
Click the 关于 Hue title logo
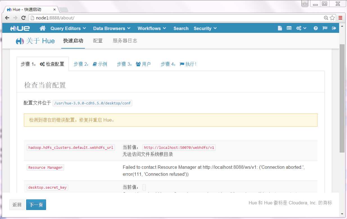[x=35, y=41]
